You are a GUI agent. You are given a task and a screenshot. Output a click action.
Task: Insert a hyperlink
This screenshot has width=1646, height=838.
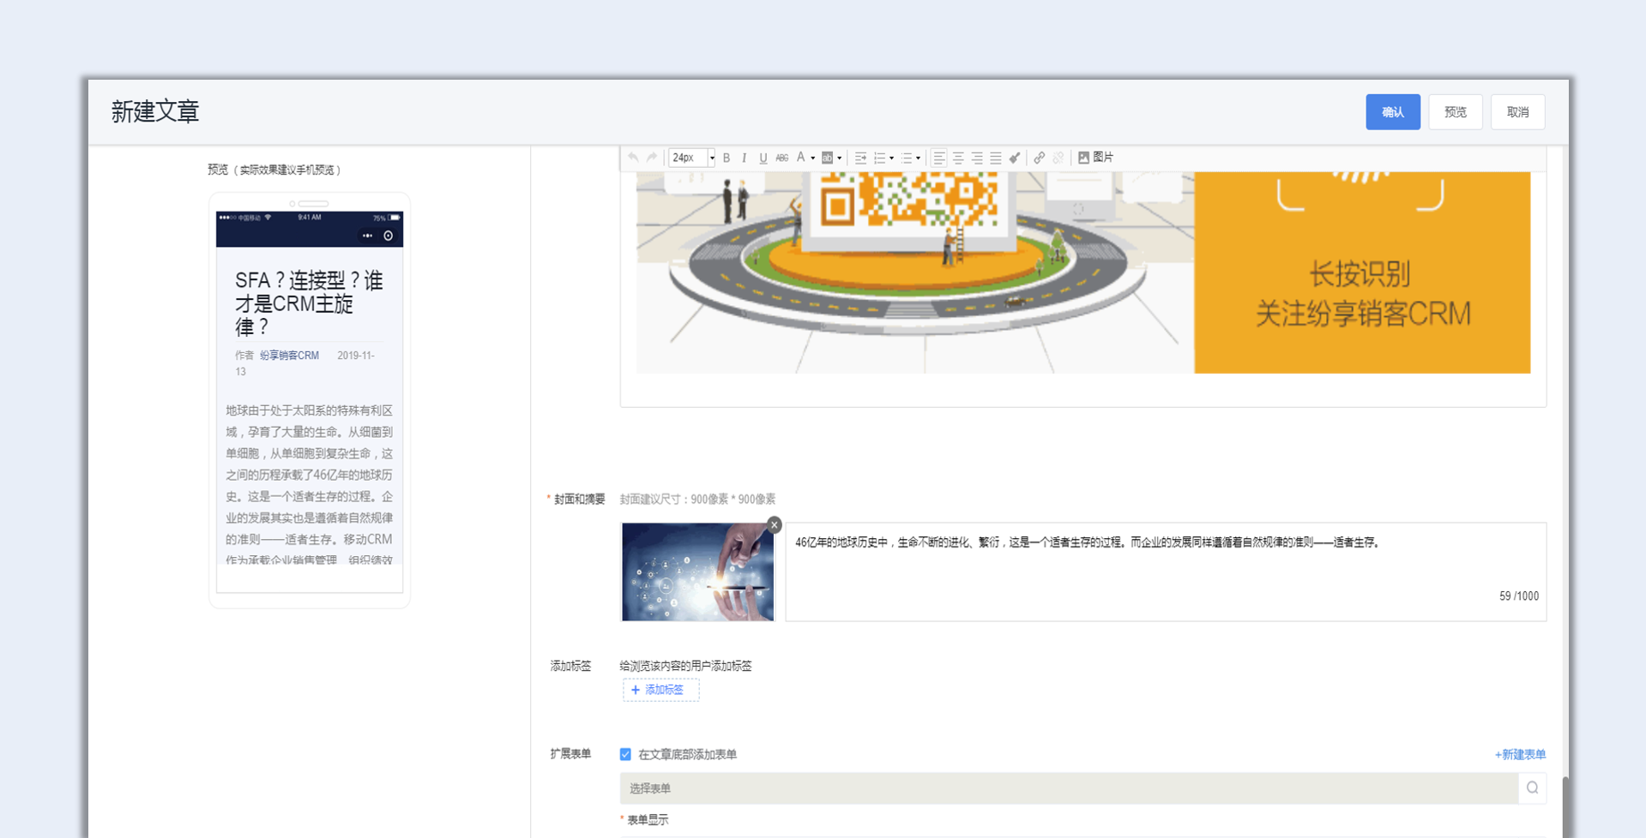coord(1039,158)
